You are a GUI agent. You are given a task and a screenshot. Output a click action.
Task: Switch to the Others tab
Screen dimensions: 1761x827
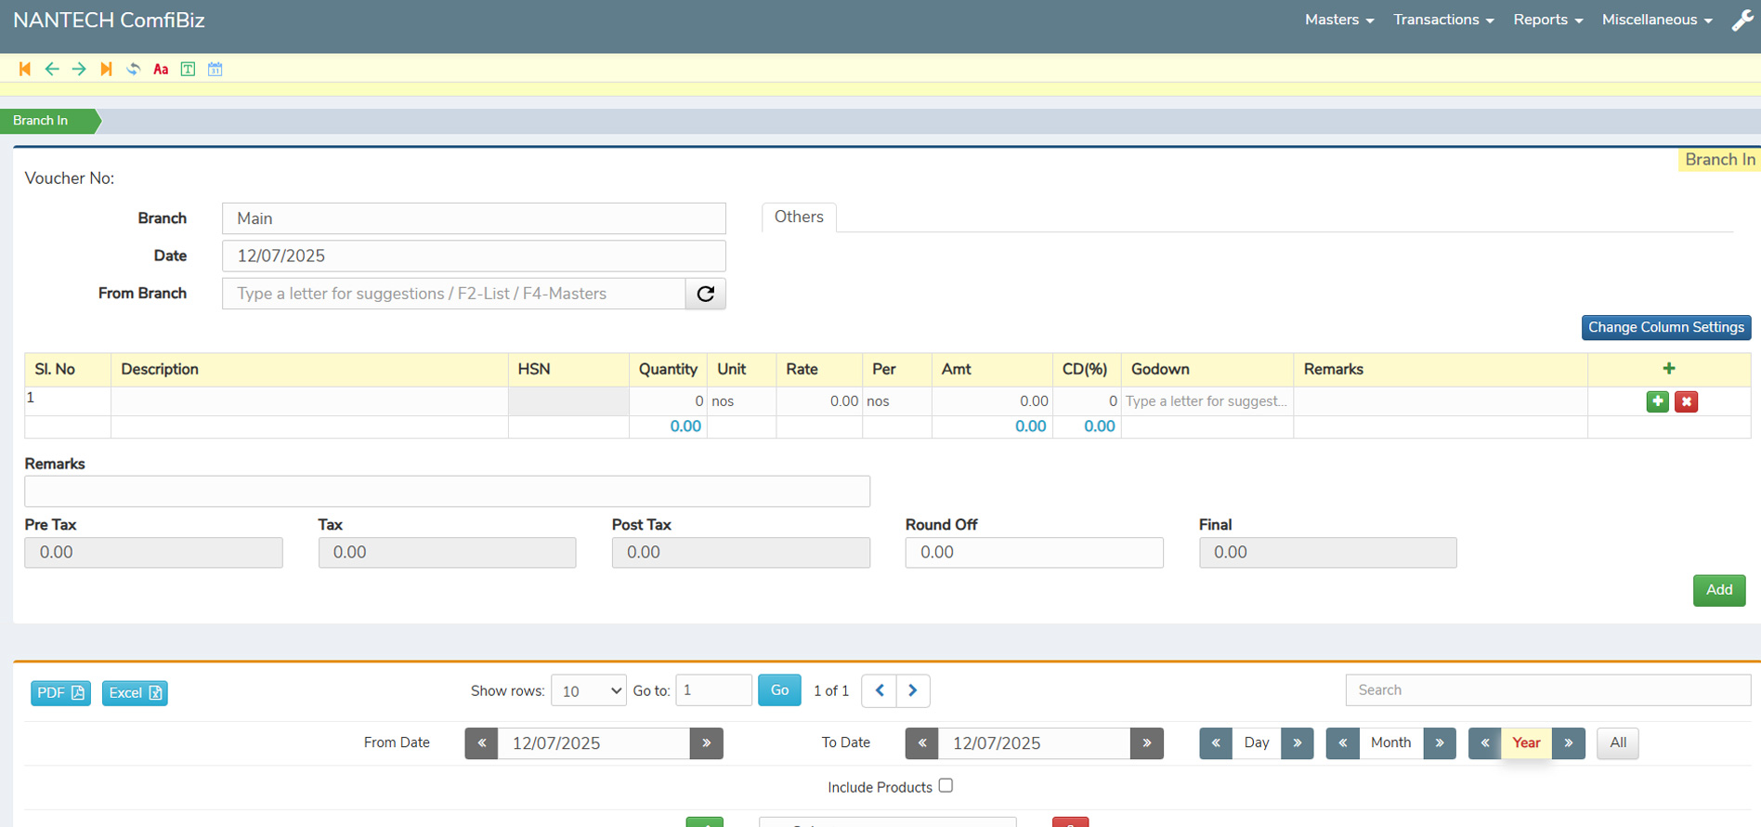(x=799, y=217)
